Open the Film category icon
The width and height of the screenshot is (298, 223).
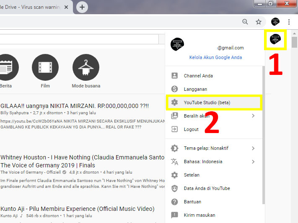pos(45,67)
